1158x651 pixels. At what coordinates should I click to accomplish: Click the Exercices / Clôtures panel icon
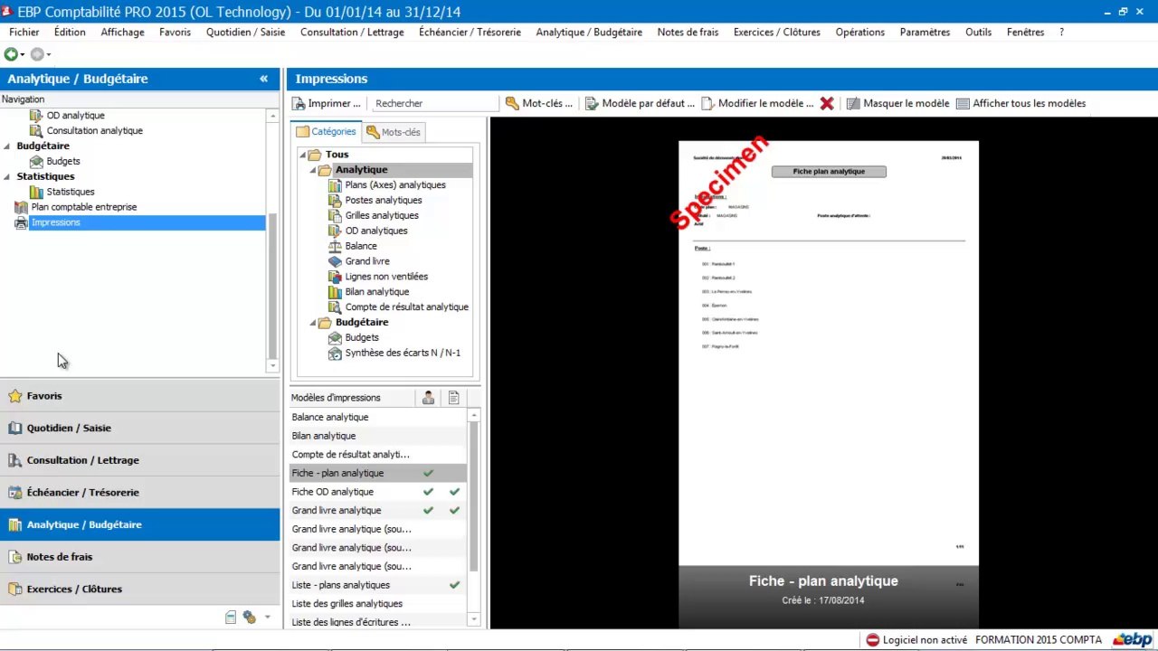(x=14, y=589)
